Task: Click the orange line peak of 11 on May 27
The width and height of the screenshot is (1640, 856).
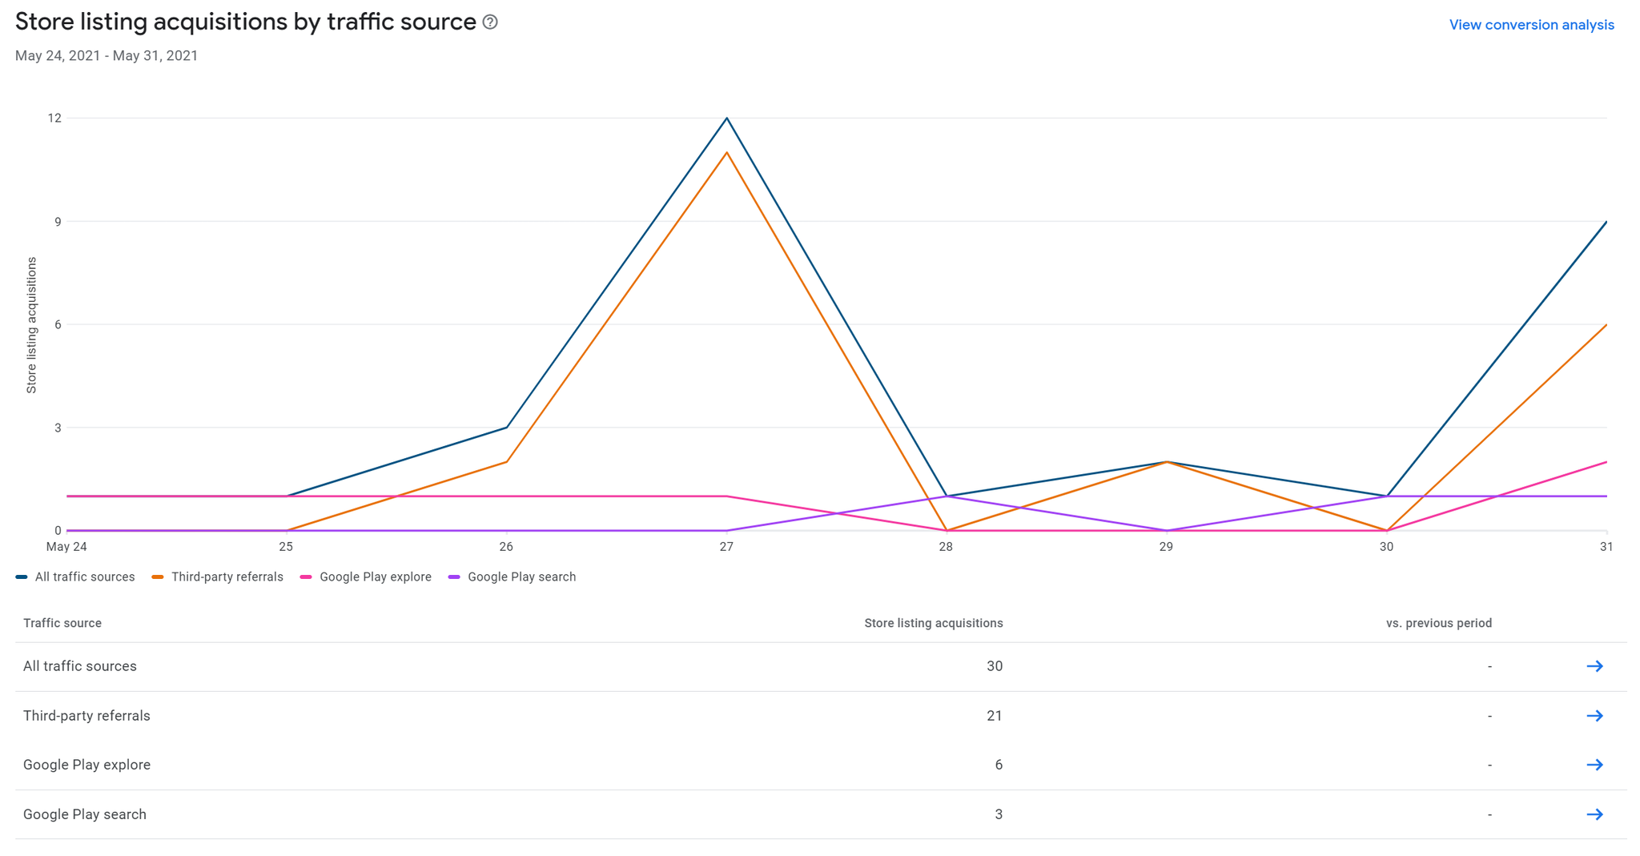Action: pyautogui.click(x=726, y=153)
